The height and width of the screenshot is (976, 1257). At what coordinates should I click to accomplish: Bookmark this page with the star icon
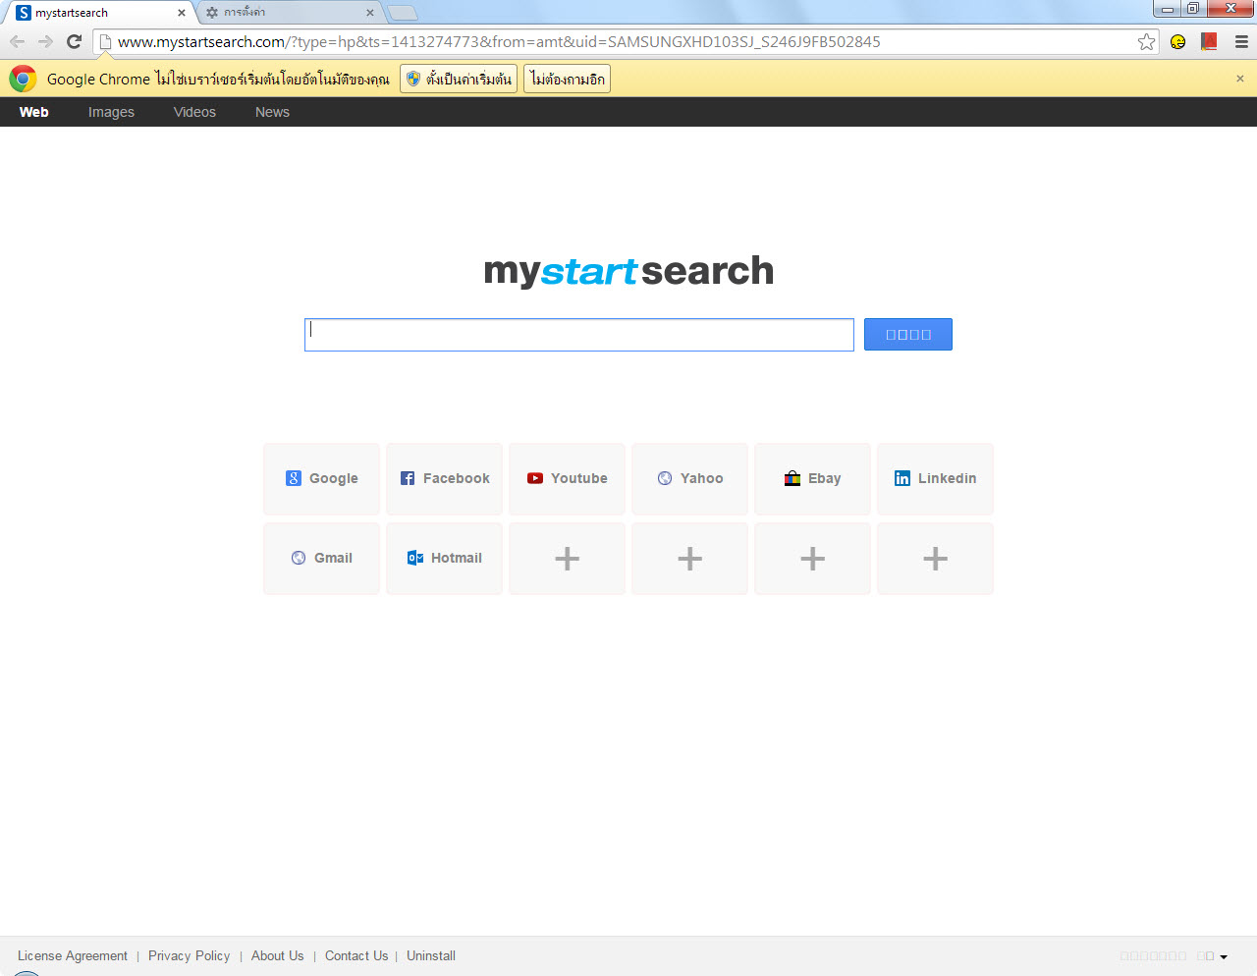[1146, 41]
